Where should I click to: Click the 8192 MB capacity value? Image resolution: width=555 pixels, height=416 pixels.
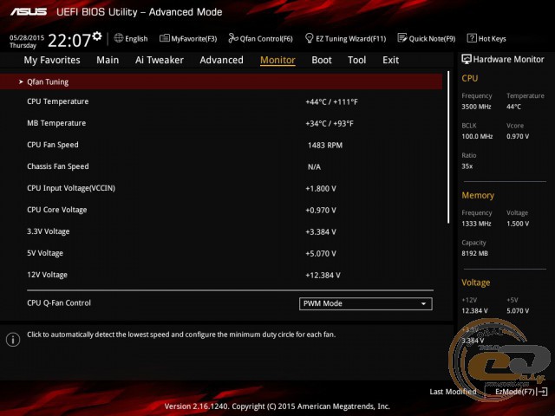(x=474, y=253)
